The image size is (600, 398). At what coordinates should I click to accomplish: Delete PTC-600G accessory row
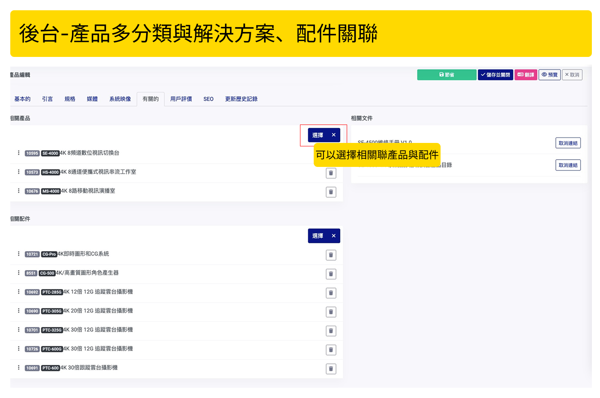click(331, 350)
